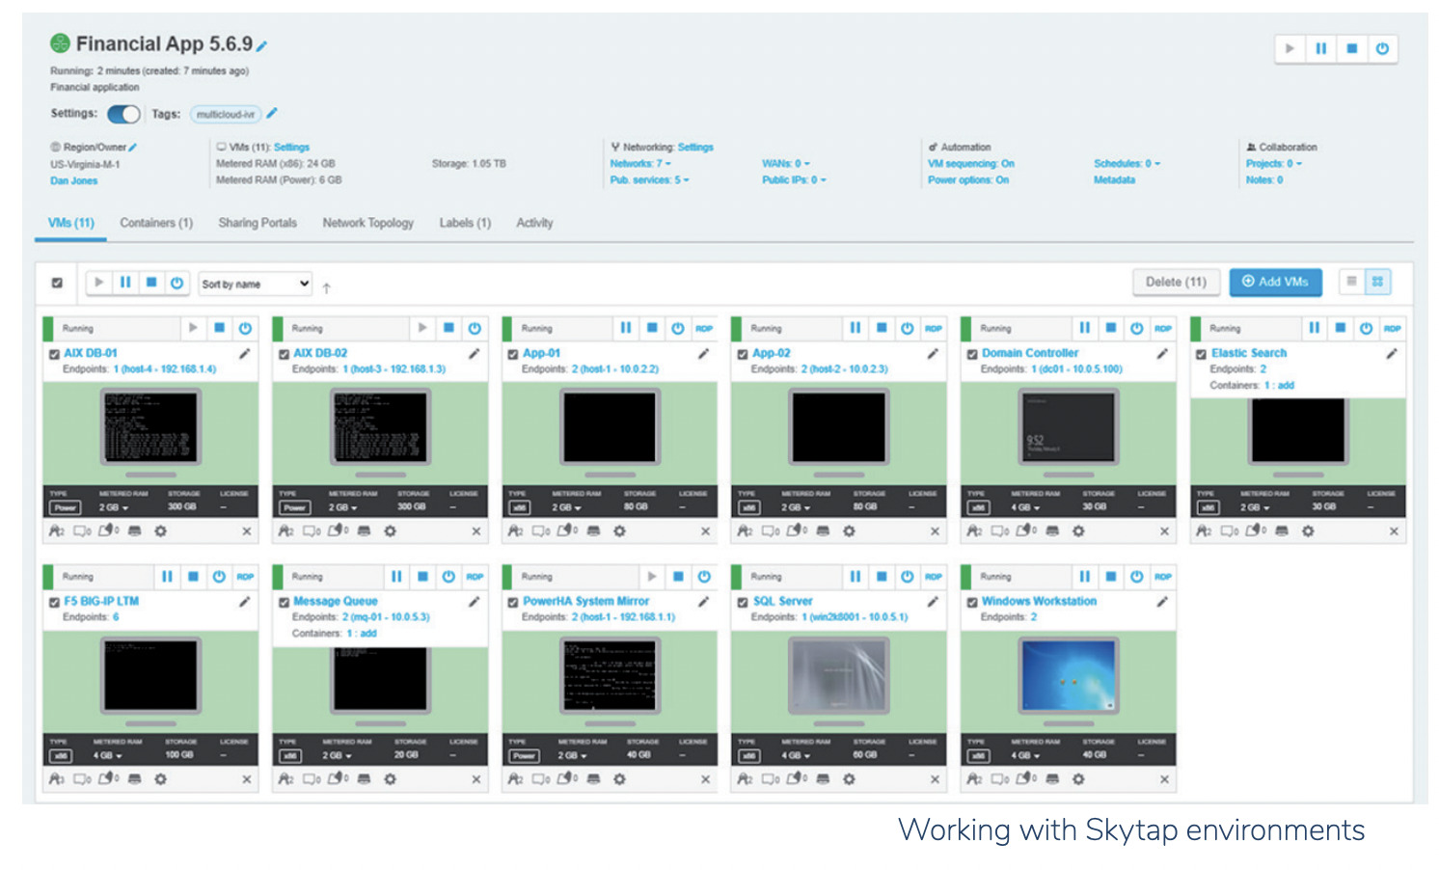
Task: Remove the App-02 VM with its X icon
Action: [x=935, y=531]
